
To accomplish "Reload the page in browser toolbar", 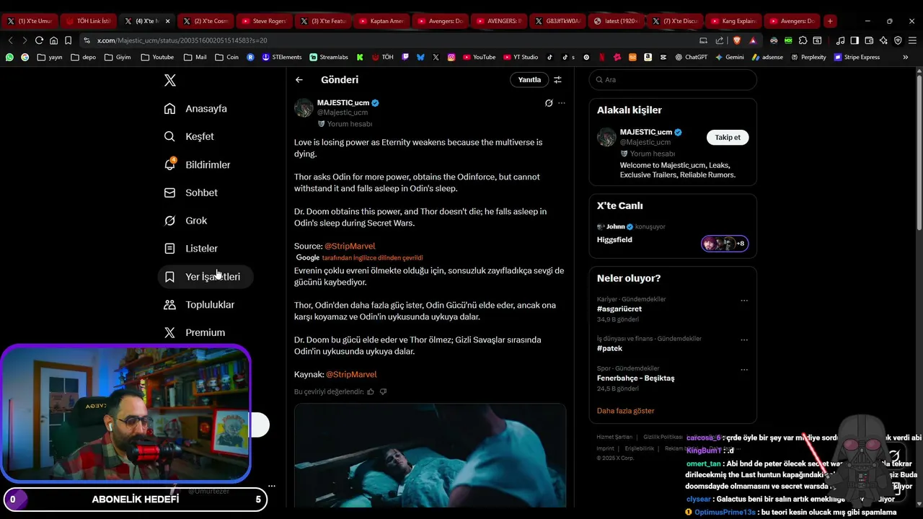I will (x=39, y=40).
